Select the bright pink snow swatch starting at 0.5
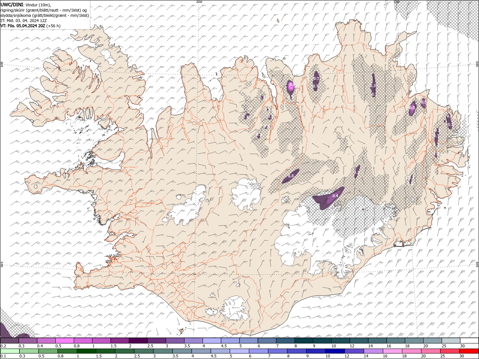Image resolution: width=479 pixels, height=359 pixels. click(x=64, y=341)
